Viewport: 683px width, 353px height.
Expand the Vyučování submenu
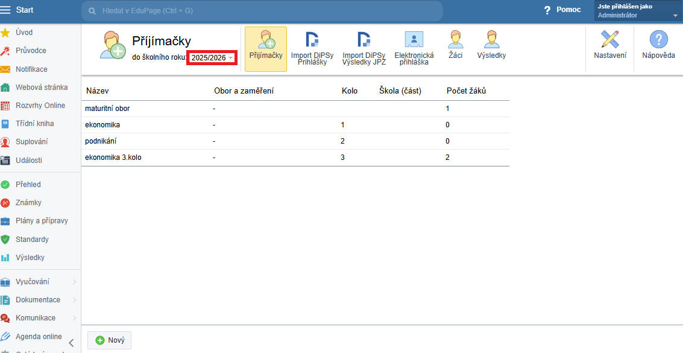(75, 282)
